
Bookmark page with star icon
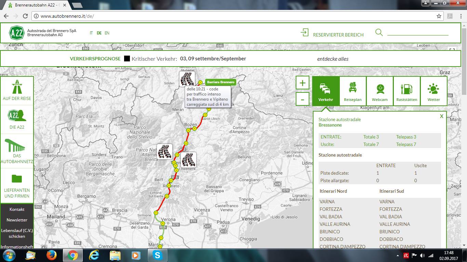439,16
